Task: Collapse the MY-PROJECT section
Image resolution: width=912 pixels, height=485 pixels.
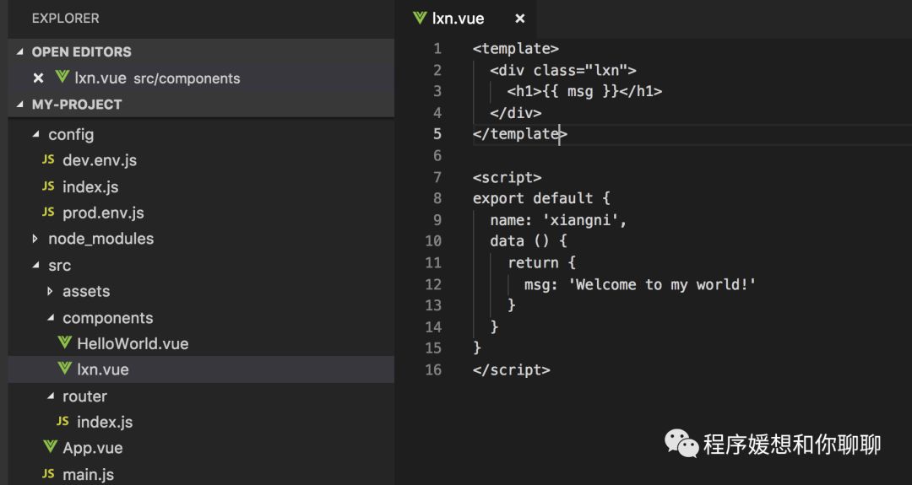Action: pyautogui.click(x=22, y=105)
